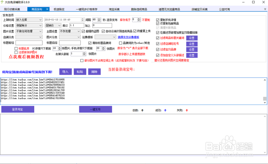Viewport: 268px width, 164px height.
Task: Adjust 手机详情只下载前 spinner value 20
Action: tap(103, 48)
